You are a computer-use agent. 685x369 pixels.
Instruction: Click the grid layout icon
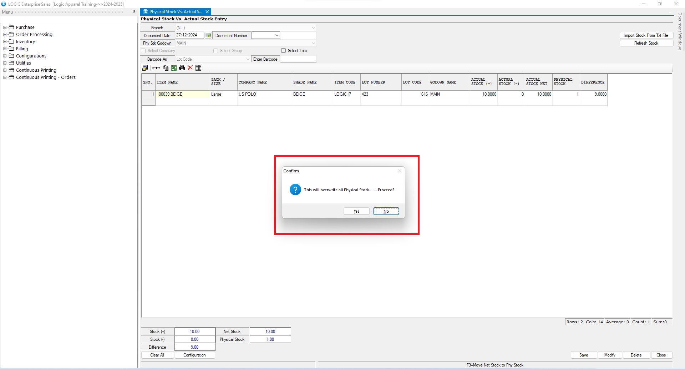point(199,68)
